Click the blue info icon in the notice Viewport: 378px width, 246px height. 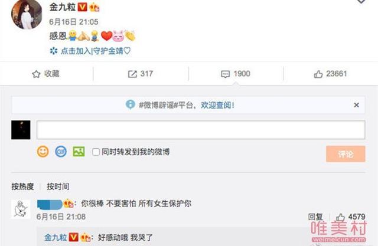tap(131, 104)
